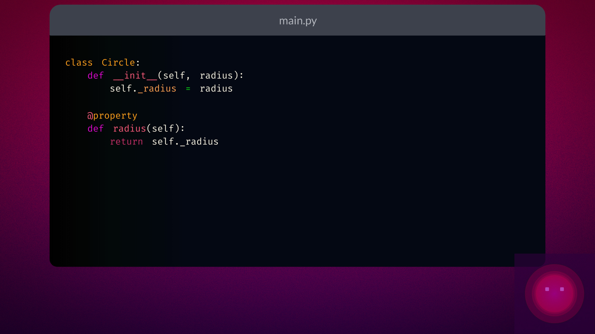Select self._radius on the return line
Image resolution: width=595 pixels, height=334 pixels.
[x=185, y=141]
